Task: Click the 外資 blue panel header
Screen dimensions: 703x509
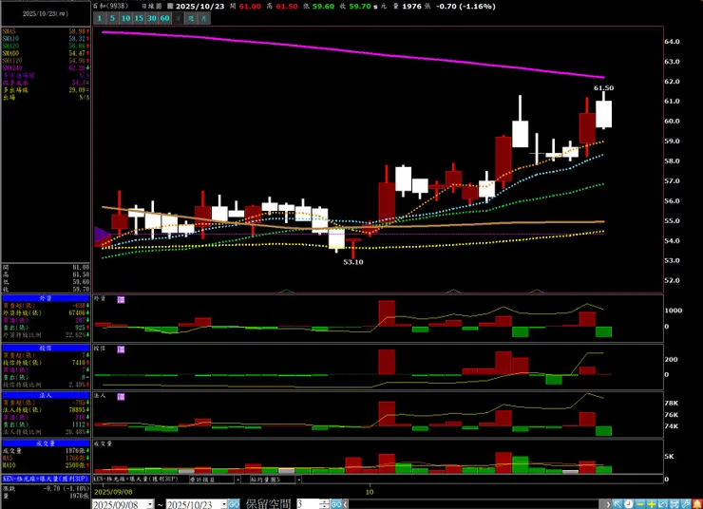Action: pyautogui.click(x=46, y=298)
